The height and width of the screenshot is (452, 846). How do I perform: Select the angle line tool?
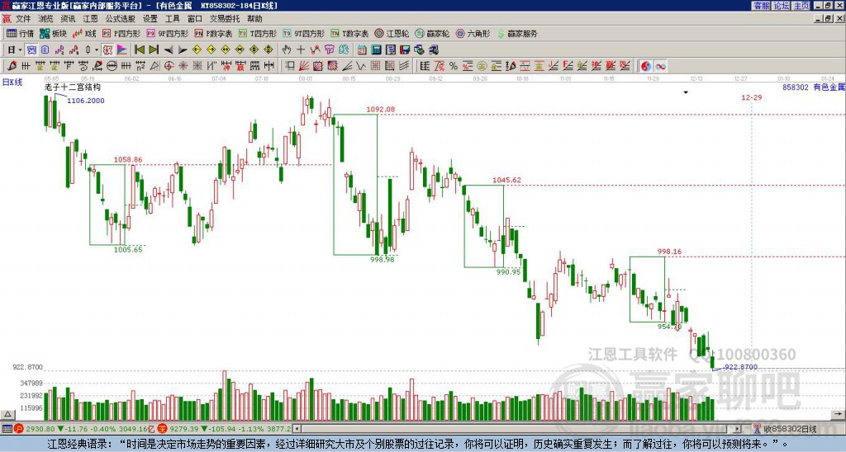click(x=347, y=66)
